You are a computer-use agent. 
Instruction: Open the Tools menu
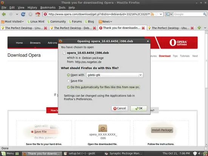pyautogui.click(x=62, y=8)
